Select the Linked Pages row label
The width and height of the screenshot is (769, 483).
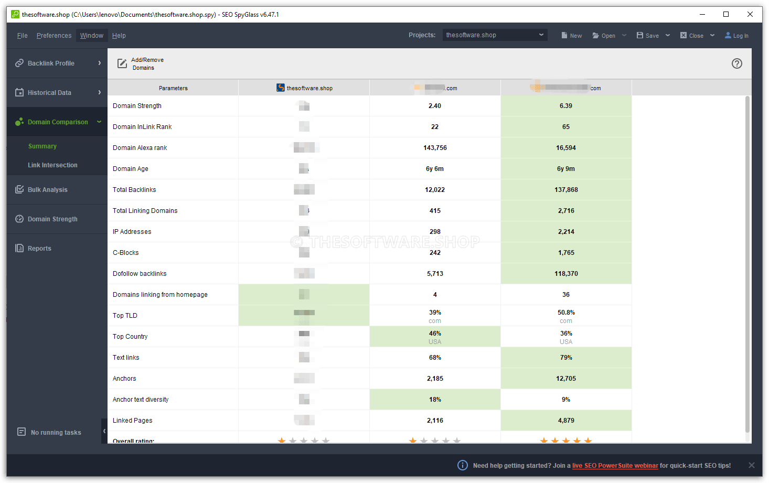click(133, 421)
